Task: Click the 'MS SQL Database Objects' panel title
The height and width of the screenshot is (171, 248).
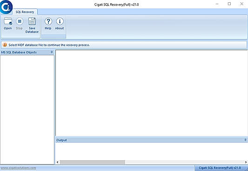Action: click(19, 52)
